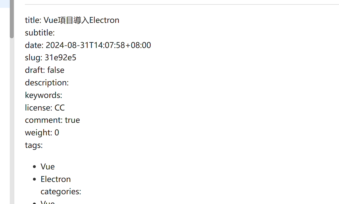Image resolution: width=339 pixels, height=204 pixels.
Task: Place cursor on the 'subtitle:' line
Action: tap(40, 33)
